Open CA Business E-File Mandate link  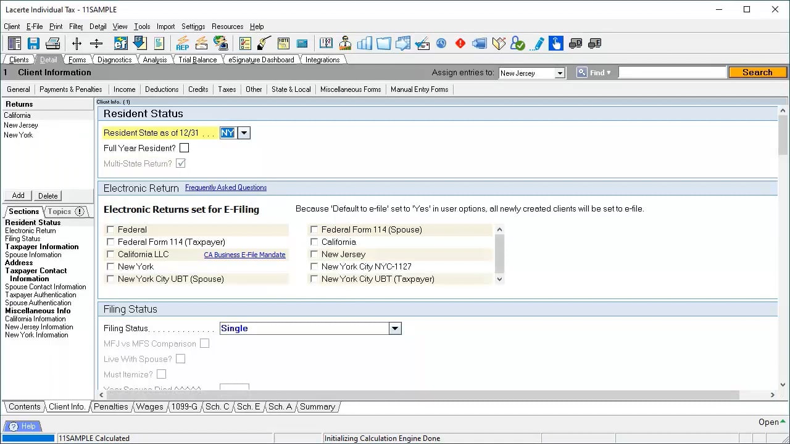click(244, 255)
